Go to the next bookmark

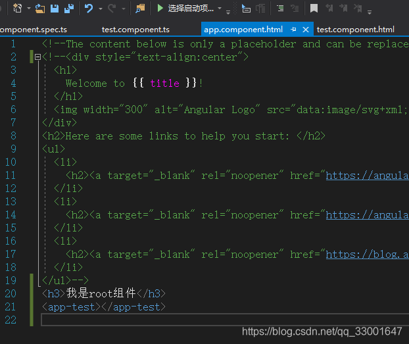[343, 9]
